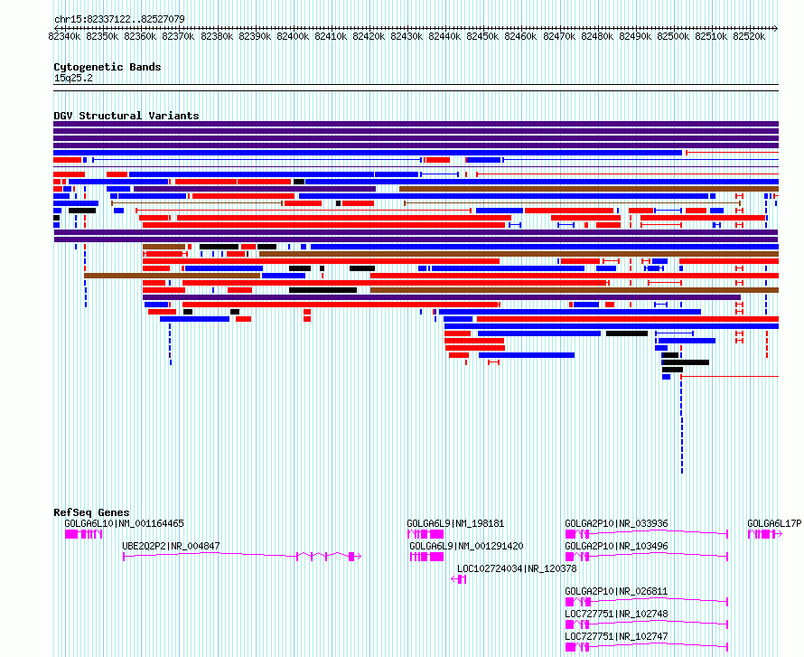Viewport: 804px width, 657px height.
Task: Click the GOLGA6L9 NM_198181 exon glyph
Action: pos(425,534)
